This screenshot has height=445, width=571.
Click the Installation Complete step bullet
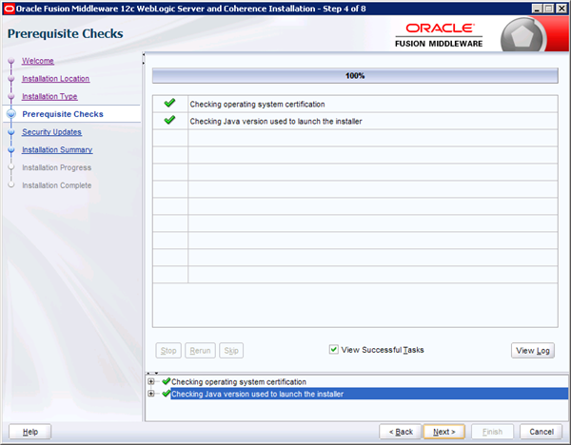coord(11,184)
